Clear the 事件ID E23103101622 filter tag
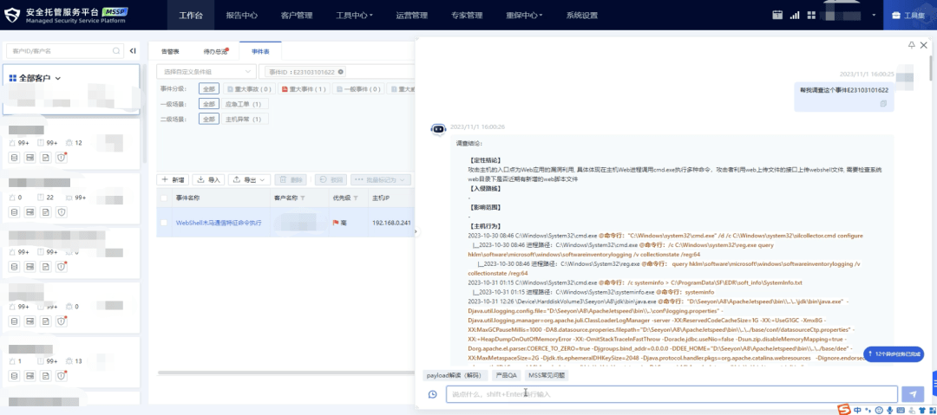The width and height of the screenshot is (937, 415). [x=341, y=72]
